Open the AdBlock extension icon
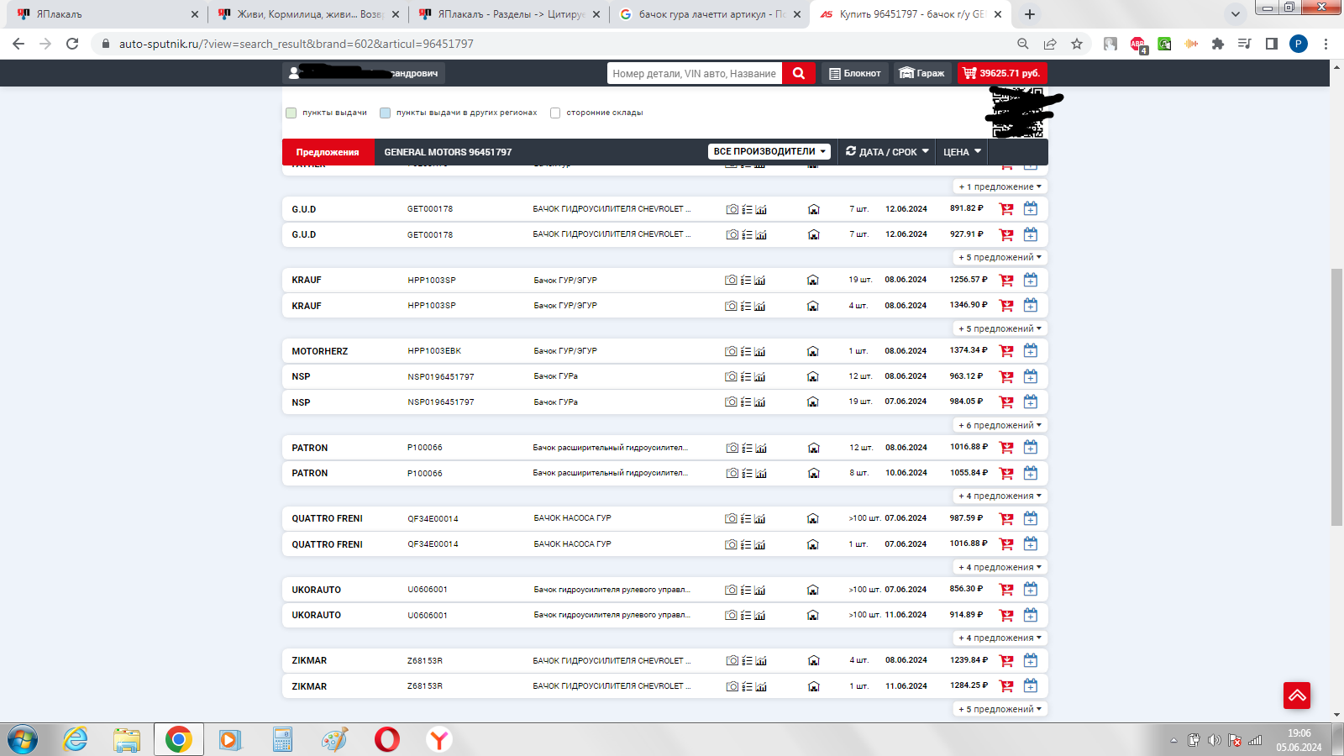This screenshot has width=1344, height=756. 1137,44
